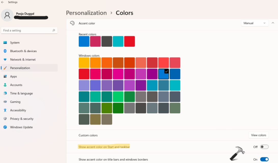Viewport: 278px width, 163px height.
Task: Select the red swatch in Recent colors
Action: click(x=129, y=41)
